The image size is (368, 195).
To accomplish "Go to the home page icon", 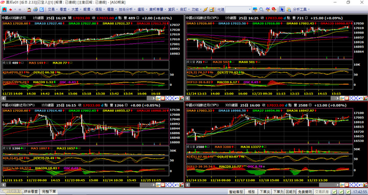I will coord(4,10).
